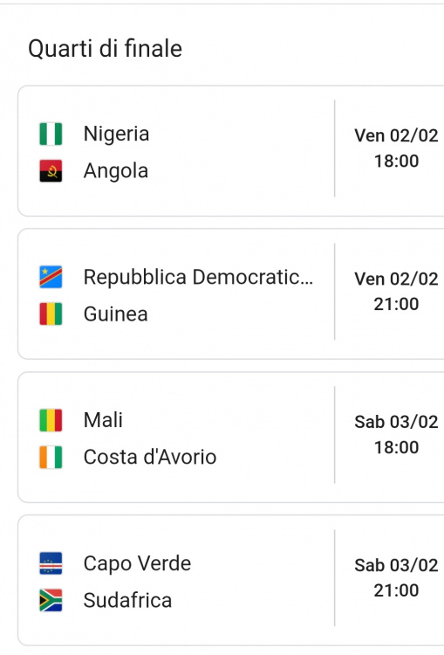Select the DR Congo flag icon

(x=51, y=277)
